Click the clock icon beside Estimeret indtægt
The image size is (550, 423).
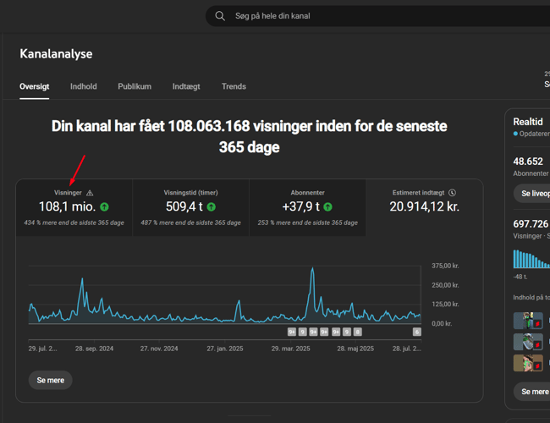click(453, 193)
